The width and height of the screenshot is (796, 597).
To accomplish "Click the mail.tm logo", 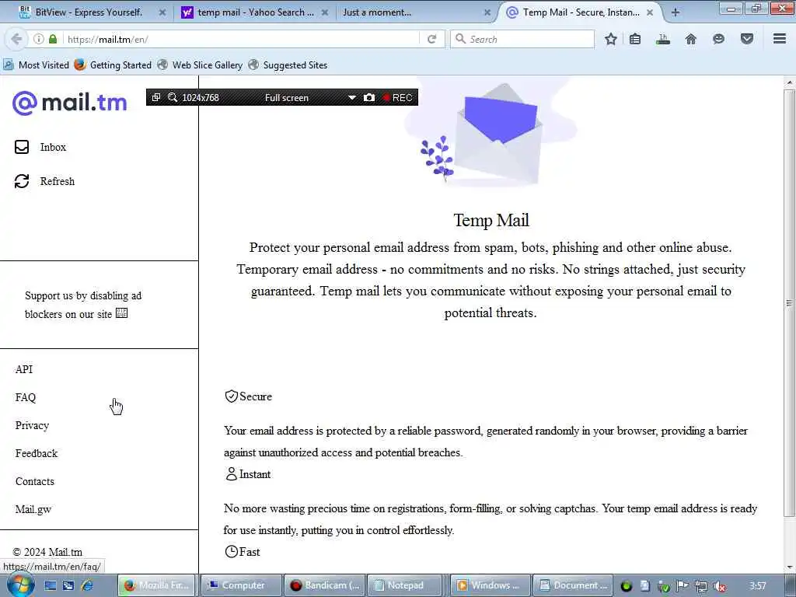I will [69, 103].
